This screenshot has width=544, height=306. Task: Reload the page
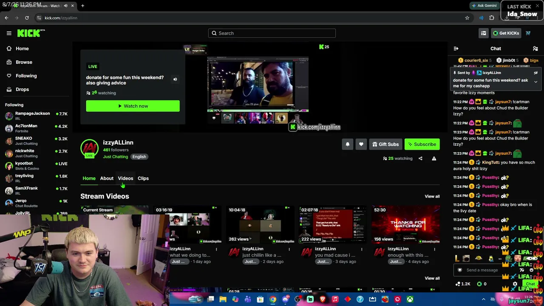pyautogui.click(x=27, y=18)
